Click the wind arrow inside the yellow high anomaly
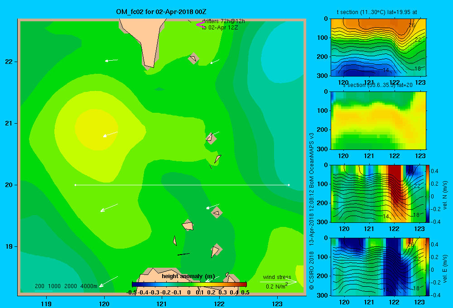Image resolution: width=453 pixels, height=308 pixels. point(111,135)
